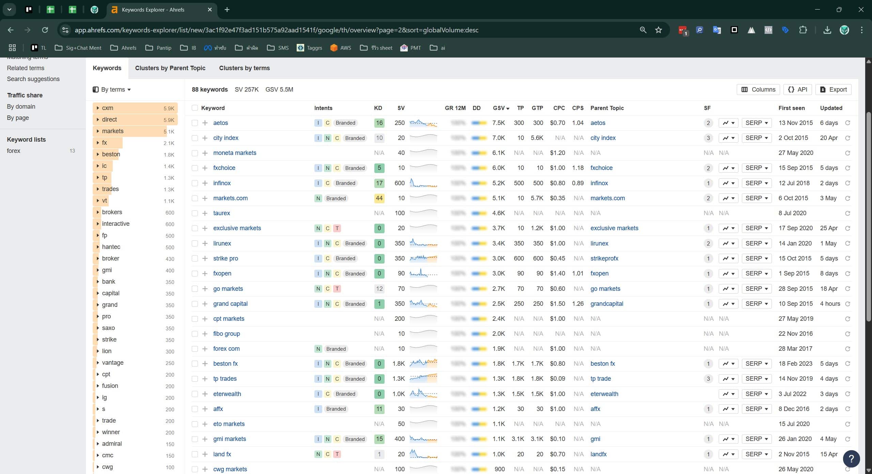
Task: Check the exclusive markets row checkbox
Action: click(x=194, y=228)
